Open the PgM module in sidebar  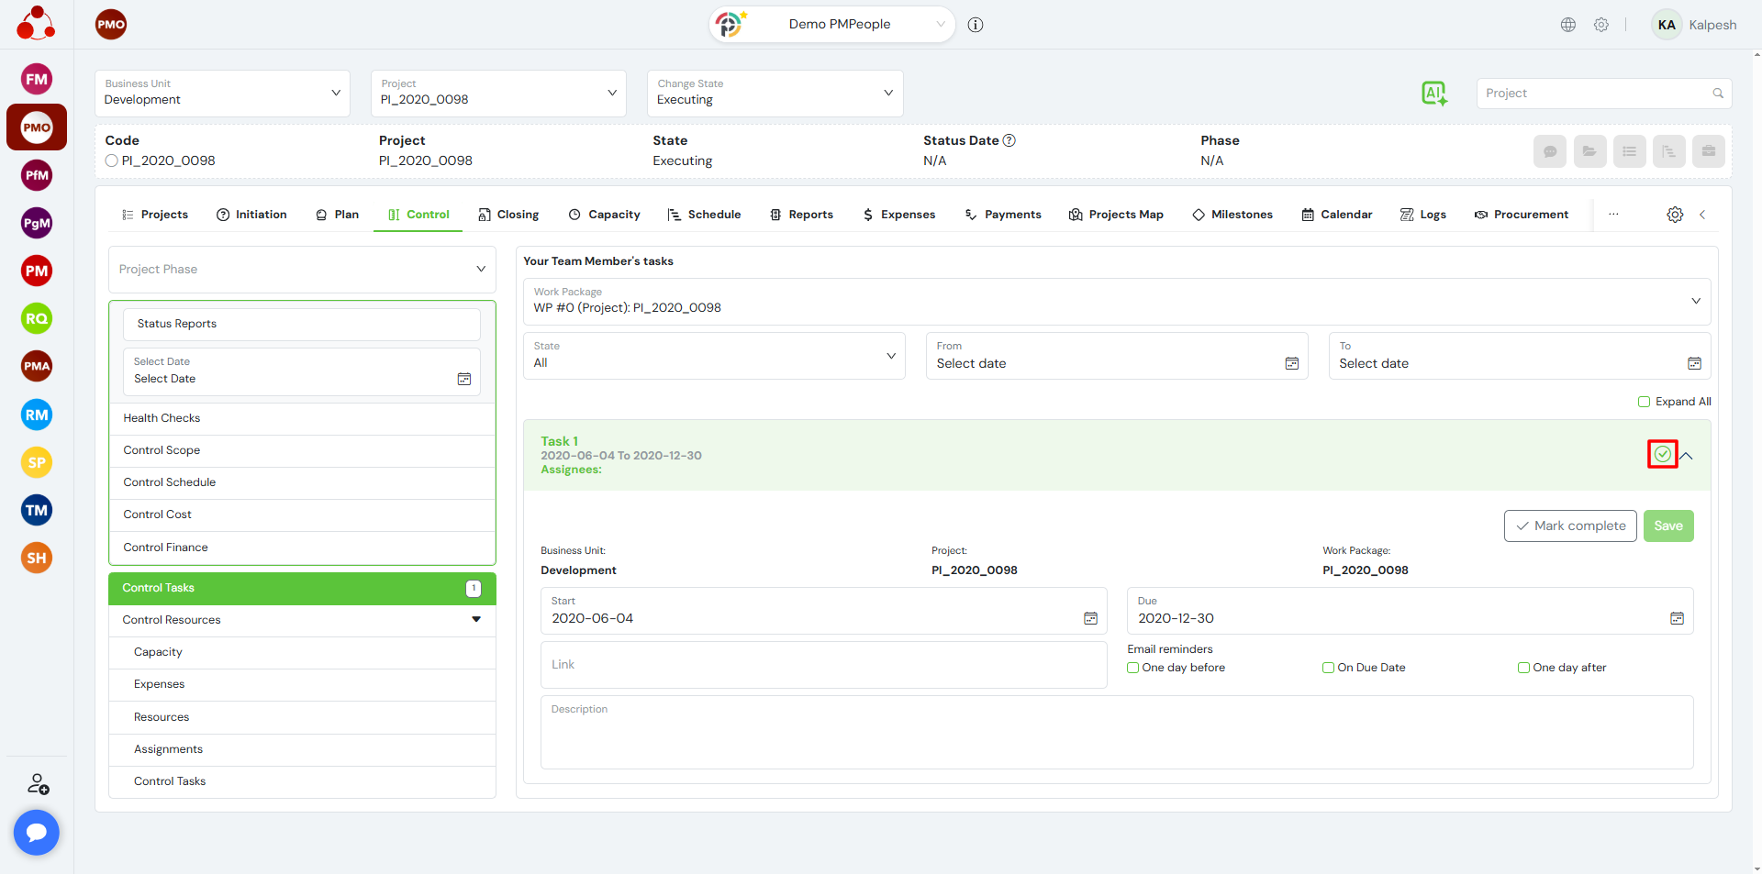[37, 223]
